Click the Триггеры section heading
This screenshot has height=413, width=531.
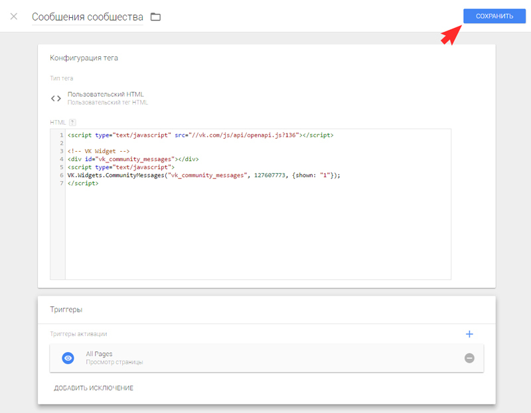(66, 310)
